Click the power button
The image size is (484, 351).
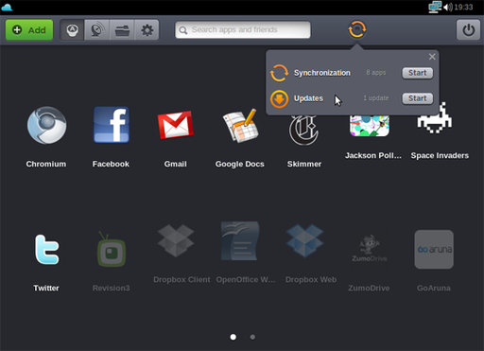[468, 30]
